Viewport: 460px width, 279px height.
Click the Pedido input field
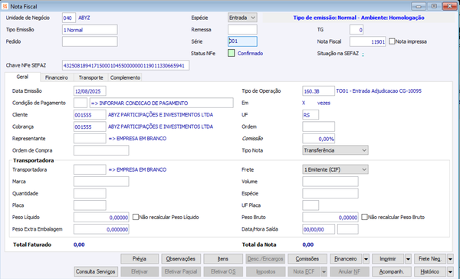coord(90,41)
